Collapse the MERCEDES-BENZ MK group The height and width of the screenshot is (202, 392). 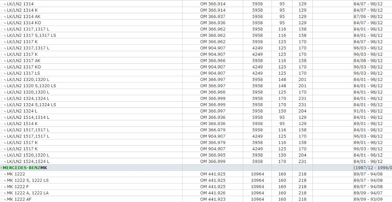(1, 168)
